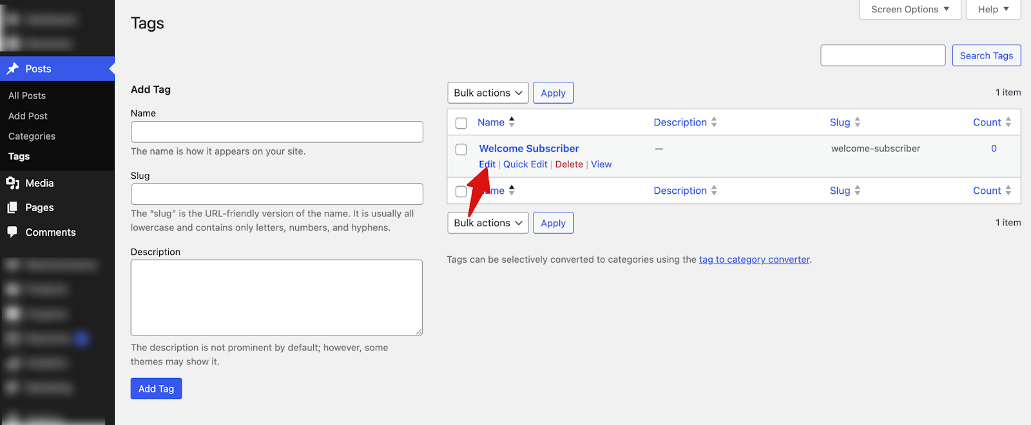
Task: Focus the tag Name input field
Action: (x=277, y=132)
